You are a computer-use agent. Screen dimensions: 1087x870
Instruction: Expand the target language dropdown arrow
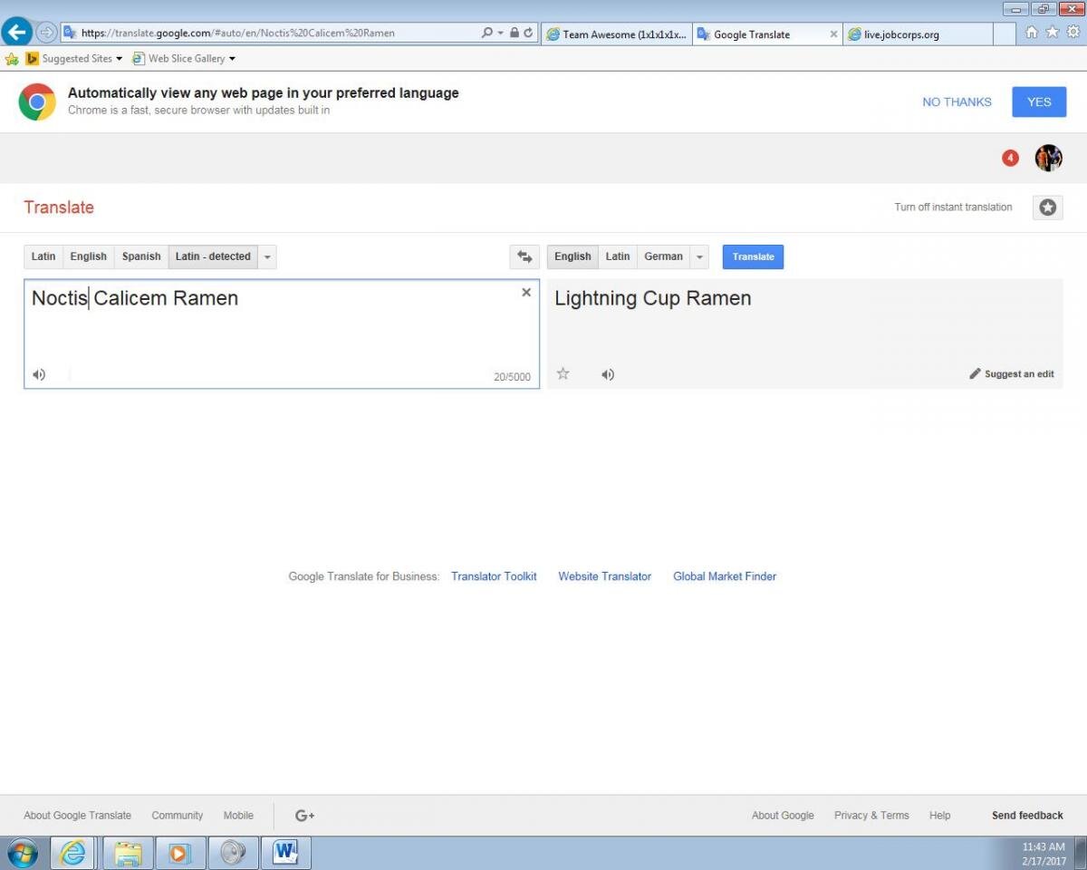(699, 257)
